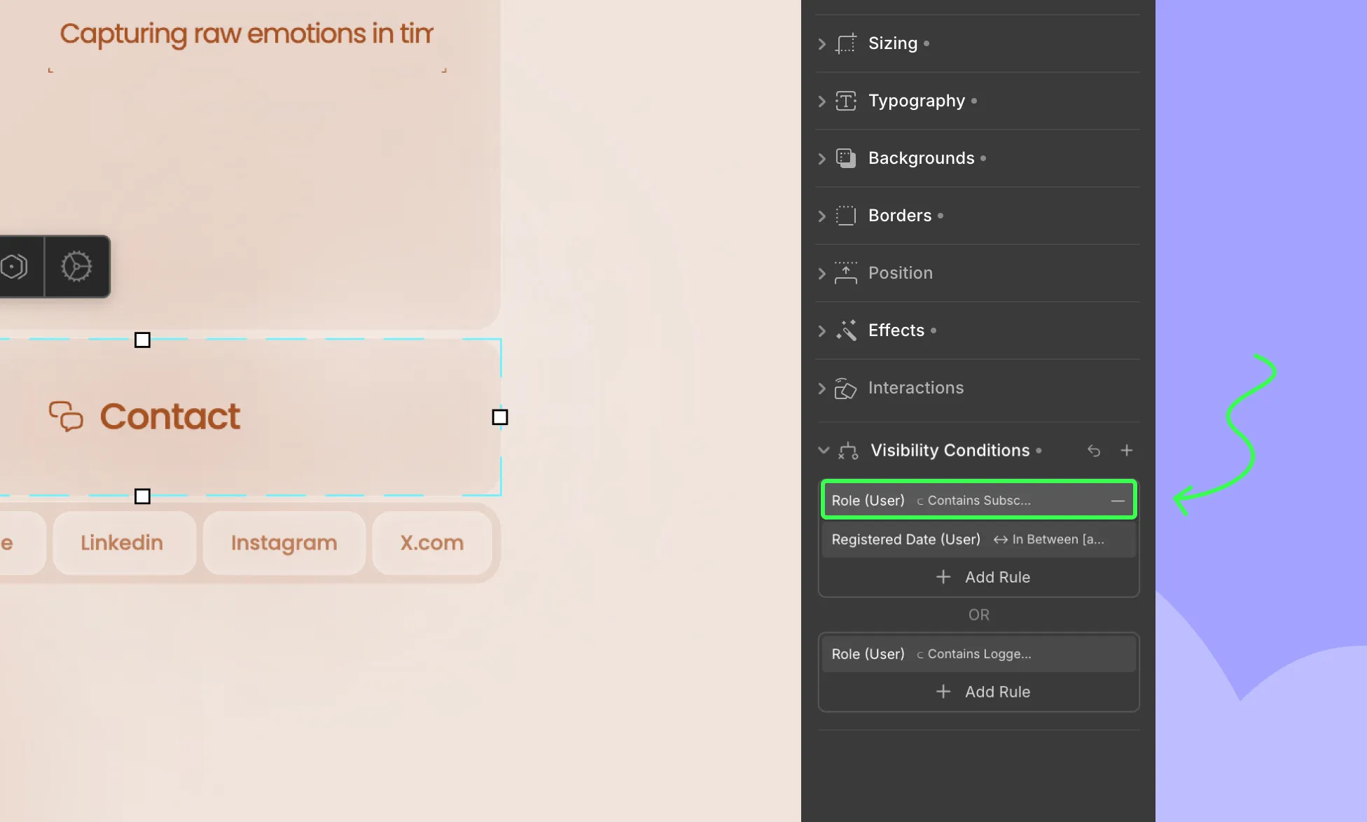
Task: Click the Typography section label
Action: coord(917,101)
